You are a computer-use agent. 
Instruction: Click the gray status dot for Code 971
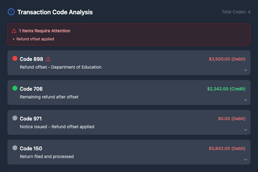[15, 118]
